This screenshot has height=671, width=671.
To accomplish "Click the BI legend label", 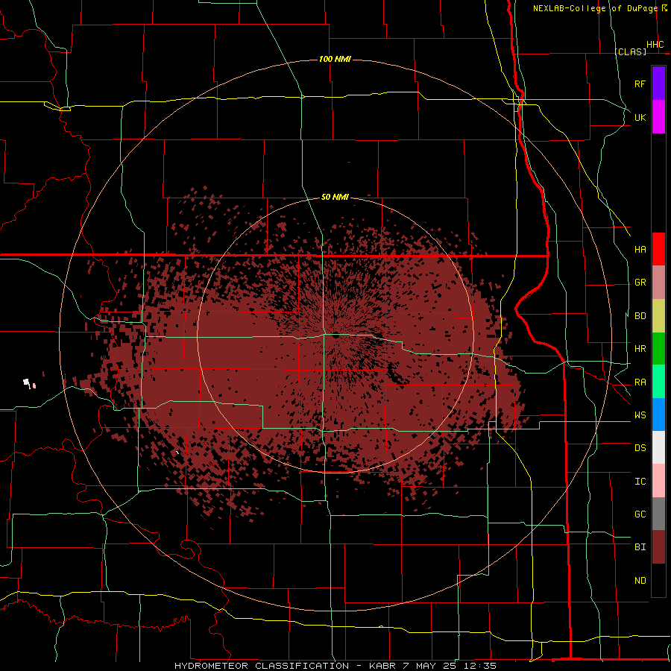I will click(640, 547).
